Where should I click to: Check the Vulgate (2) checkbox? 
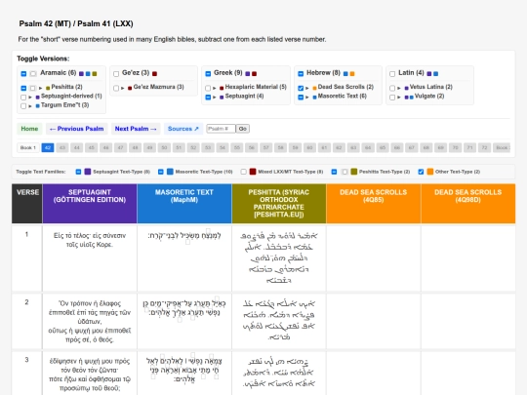click(392, 98)
